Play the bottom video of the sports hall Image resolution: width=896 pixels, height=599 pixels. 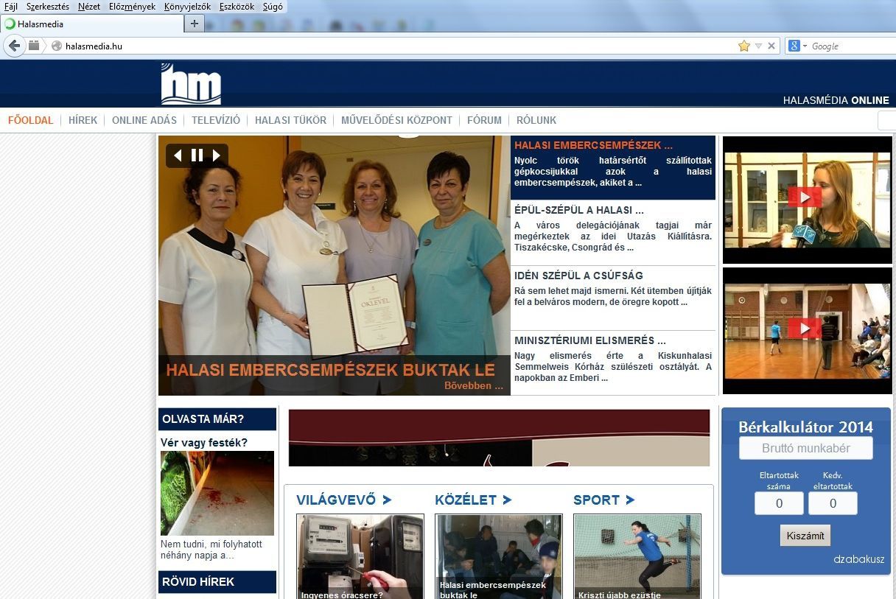pos(805,329)
